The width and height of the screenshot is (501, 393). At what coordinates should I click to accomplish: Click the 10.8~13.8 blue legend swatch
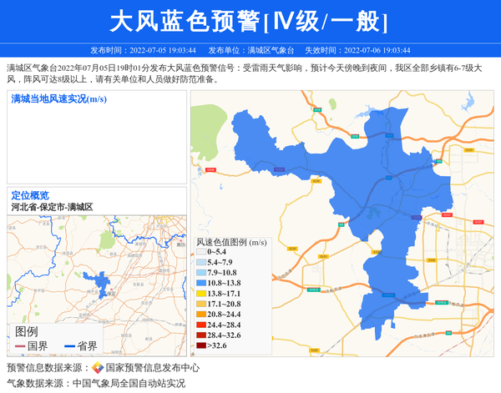[201, 283]
